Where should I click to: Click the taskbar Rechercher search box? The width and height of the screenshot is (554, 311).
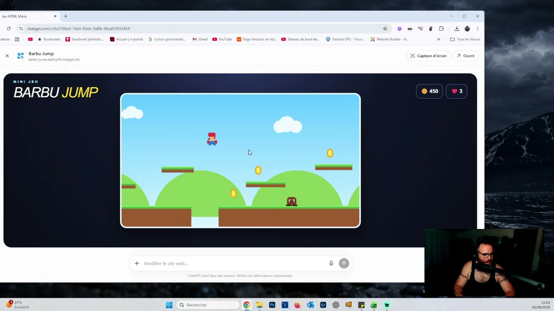click(x=208, y=305)
